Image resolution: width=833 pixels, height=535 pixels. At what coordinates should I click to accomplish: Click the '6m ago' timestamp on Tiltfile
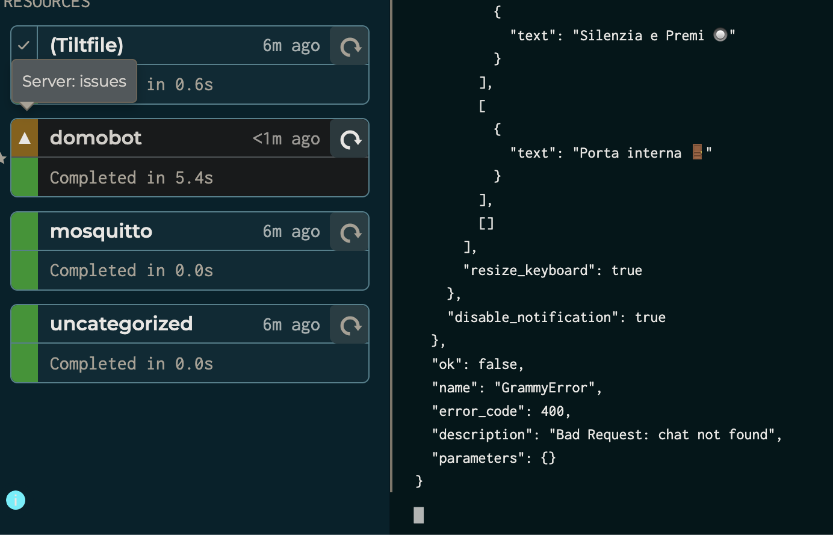tap(291, 46)
